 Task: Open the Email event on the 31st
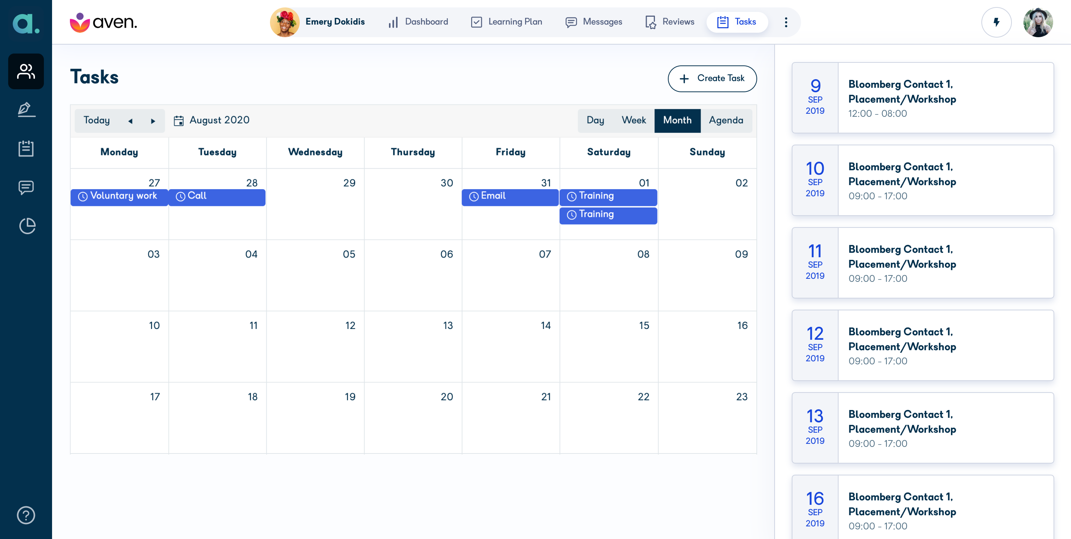point(510,197)
